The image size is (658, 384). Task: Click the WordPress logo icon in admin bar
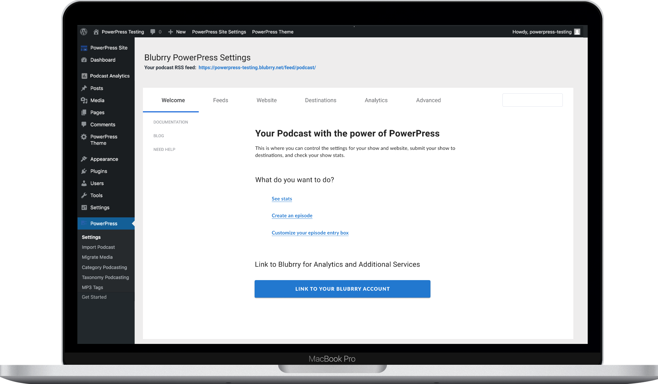coord(84,32)
